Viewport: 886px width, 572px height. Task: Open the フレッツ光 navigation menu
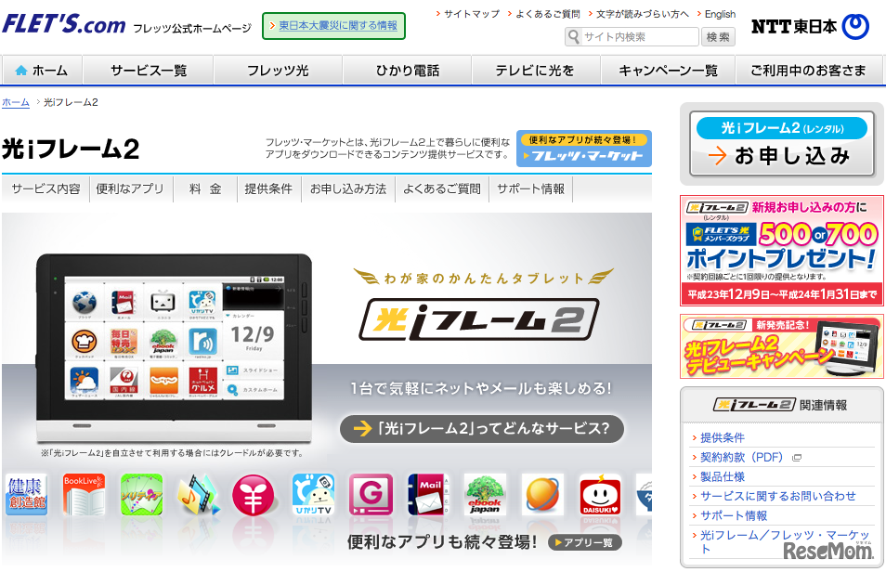tap(278, 70)
